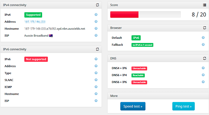This screenshot has height=115, width=209.
Task: Open help for the DNS6 + IP4 row
Action: click(203, 75)
